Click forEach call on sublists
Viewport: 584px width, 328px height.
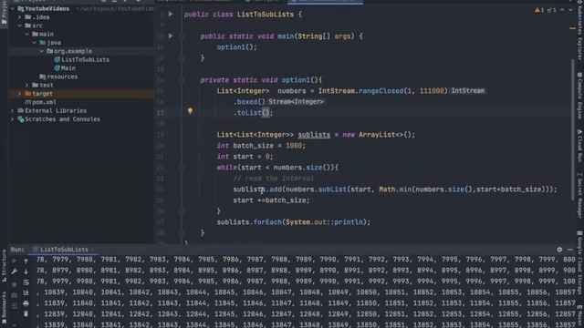click(267, 222)
